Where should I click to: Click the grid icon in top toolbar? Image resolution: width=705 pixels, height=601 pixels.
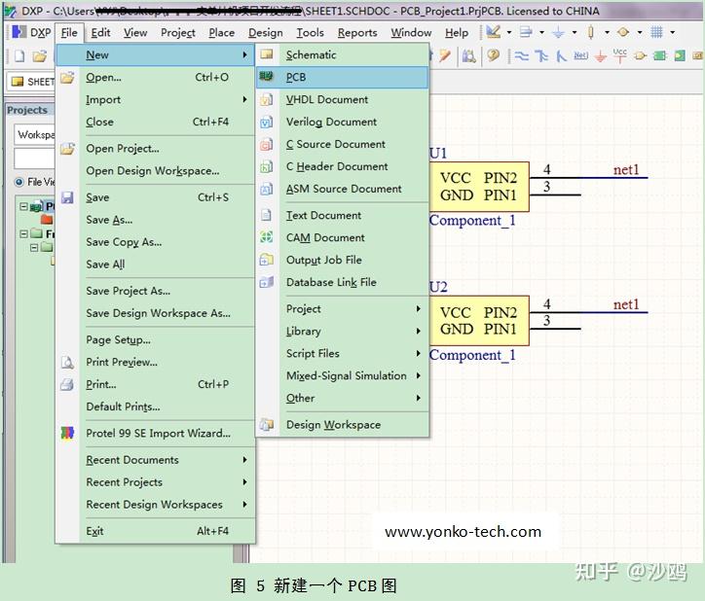click(657, 32)
